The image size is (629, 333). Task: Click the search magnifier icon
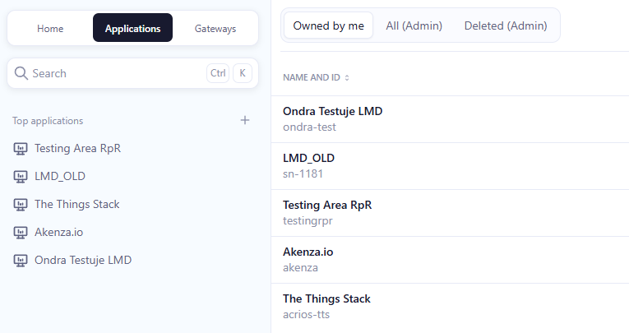[21, 73]
